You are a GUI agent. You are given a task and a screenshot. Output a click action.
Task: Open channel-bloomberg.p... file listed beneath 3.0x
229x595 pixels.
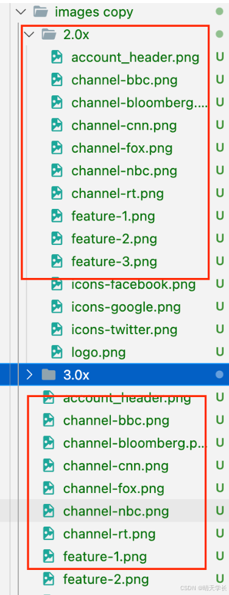135,444
